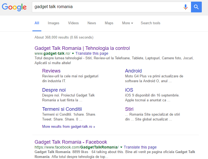Open the Stiri sitelink
The height and width of the screenshot is (159, 208).
point(129,109)
